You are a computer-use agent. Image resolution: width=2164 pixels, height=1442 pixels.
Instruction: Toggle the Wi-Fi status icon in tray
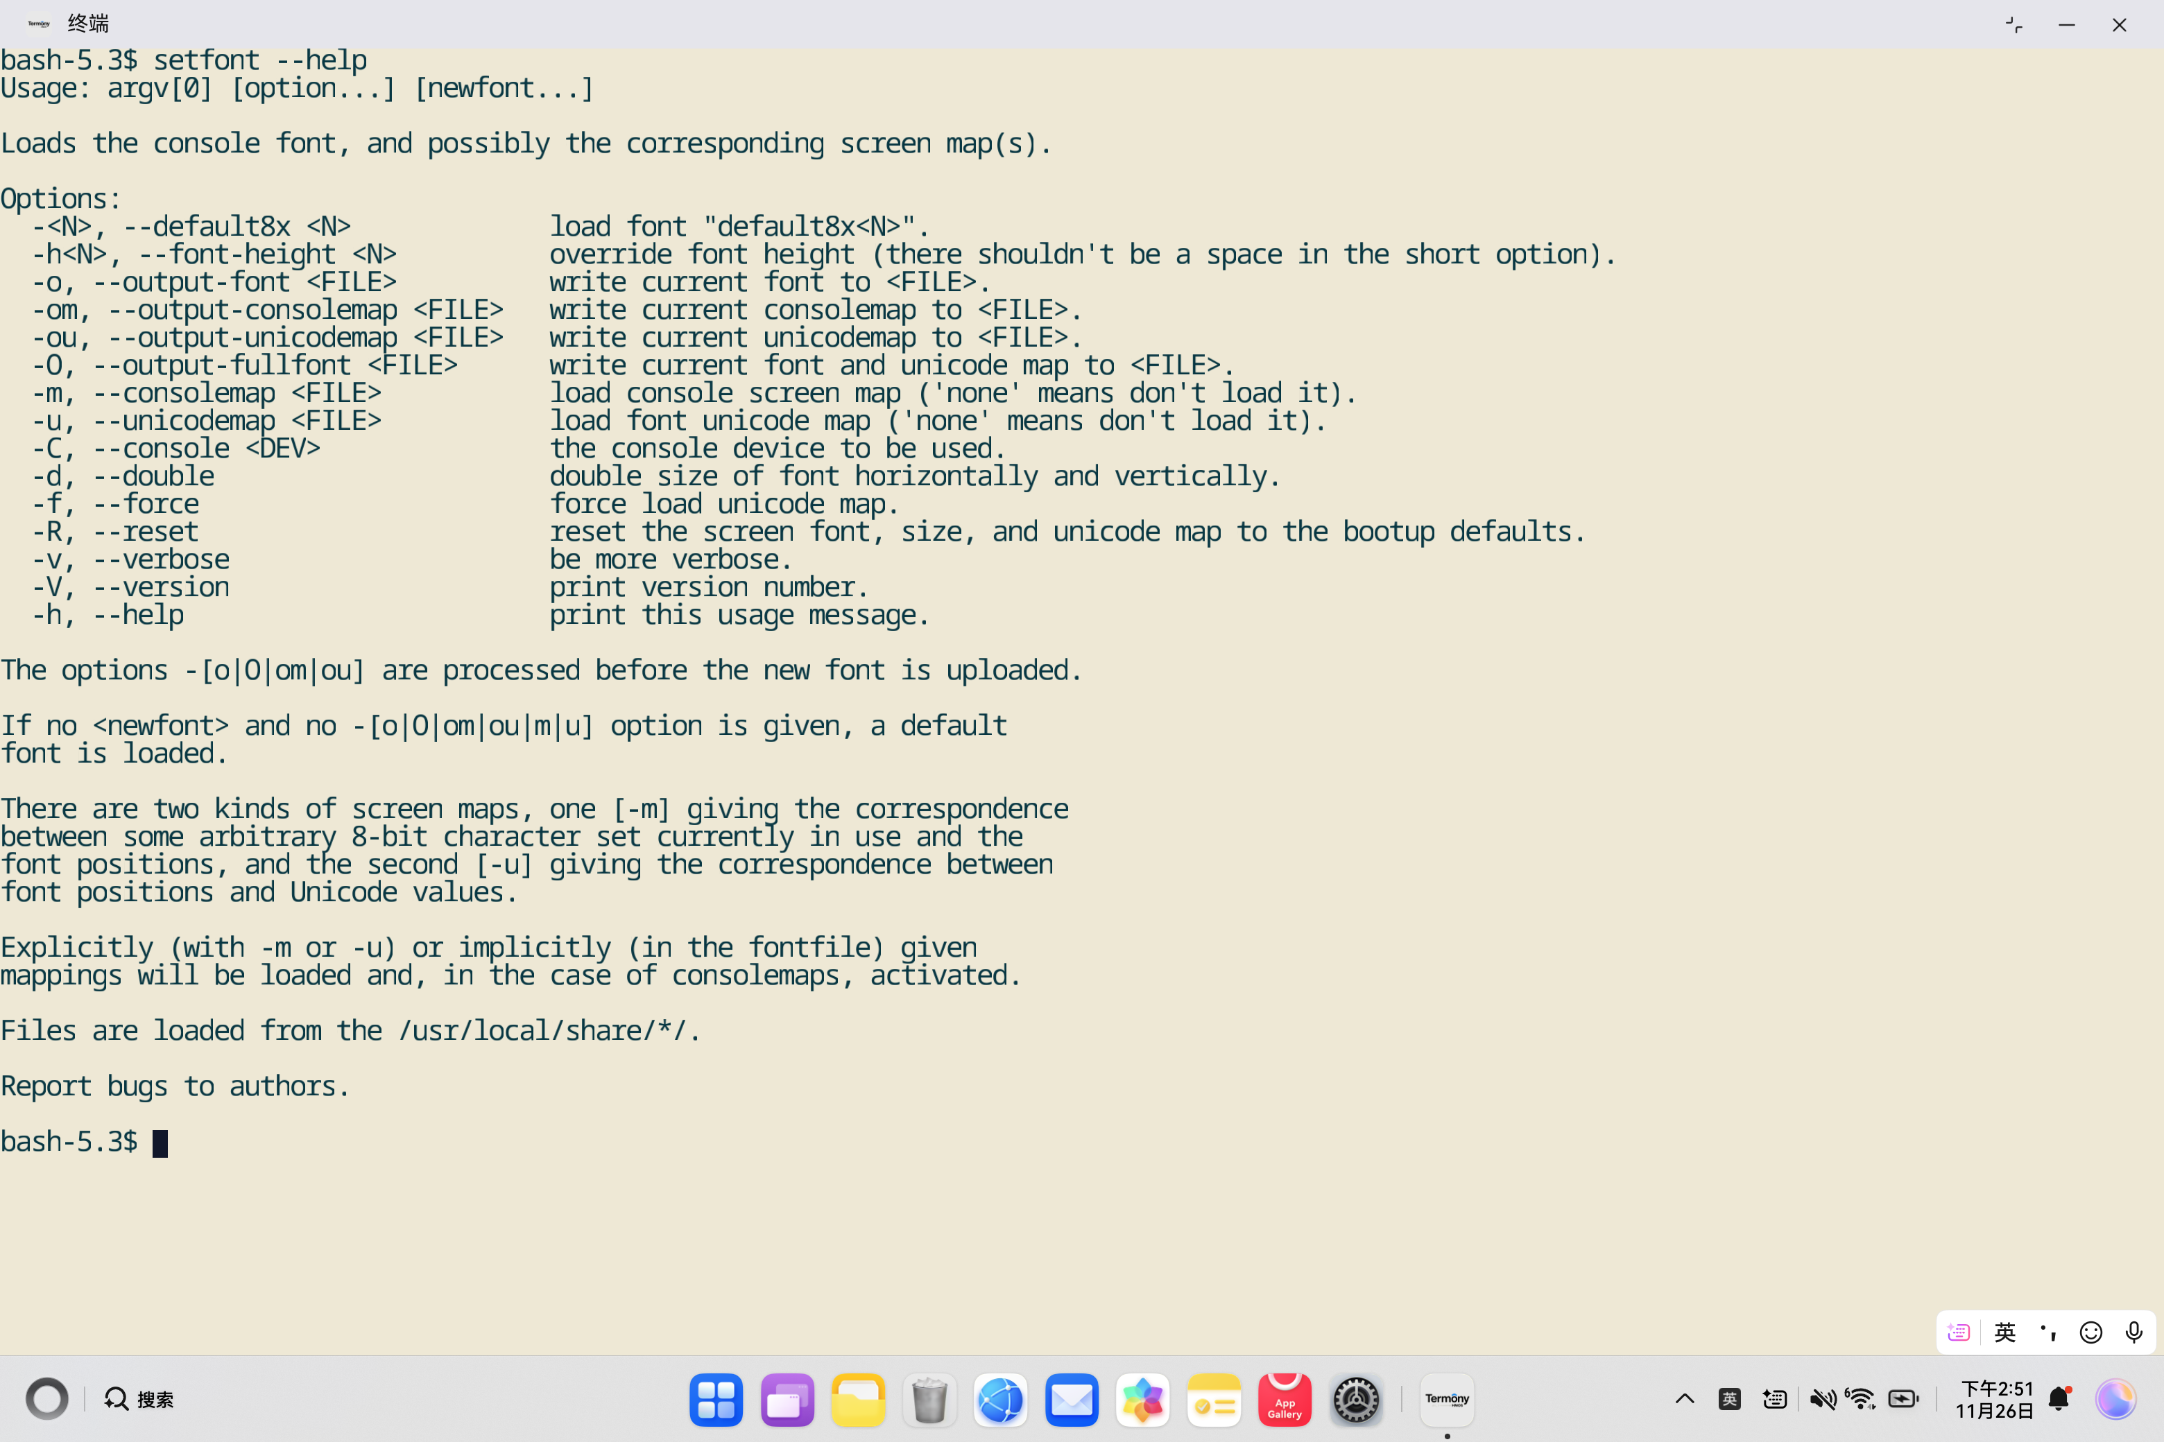pyautogui.click(x=1860, y=1399)
